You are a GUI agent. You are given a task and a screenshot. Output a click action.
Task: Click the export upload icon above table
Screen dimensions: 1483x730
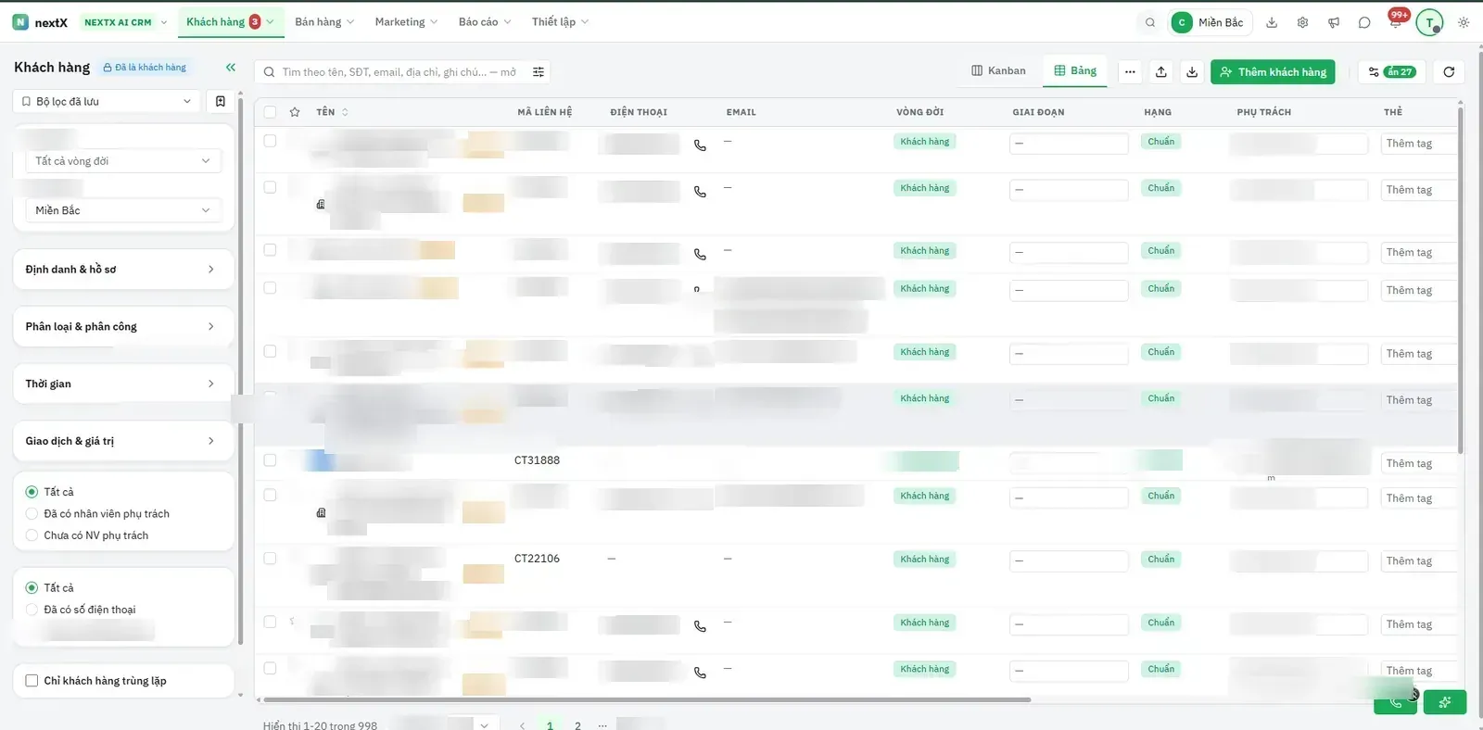click(1160, 71)
